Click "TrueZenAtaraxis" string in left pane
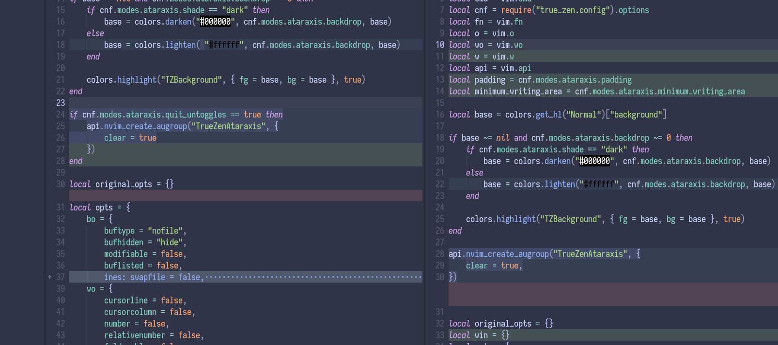 228,126
